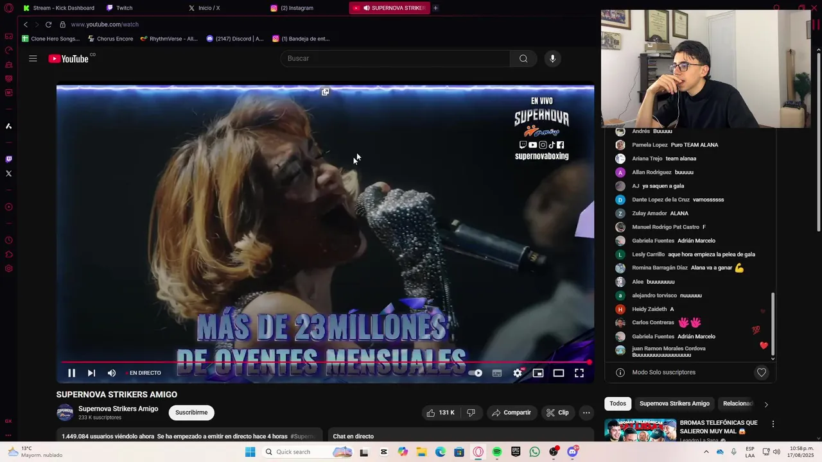822x462 pixels.
Task: Open video settings gear
Action: (x=518, y=373)
